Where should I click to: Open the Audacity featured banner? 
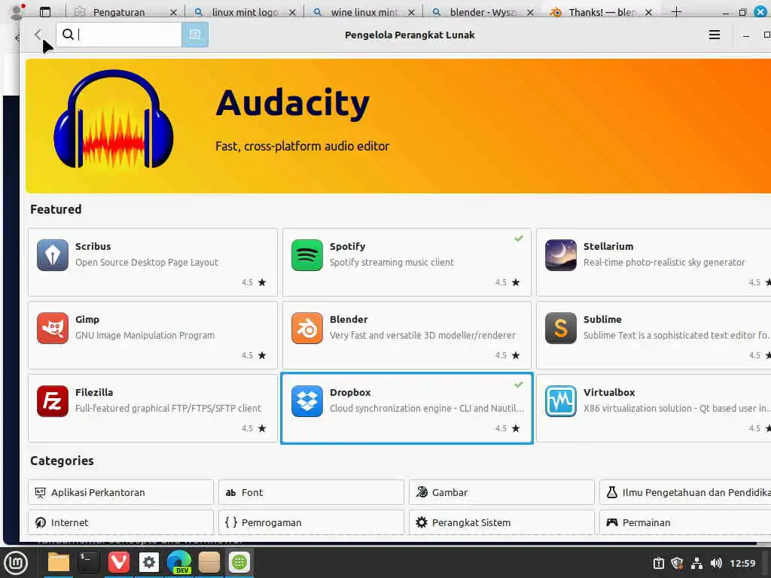398,126
